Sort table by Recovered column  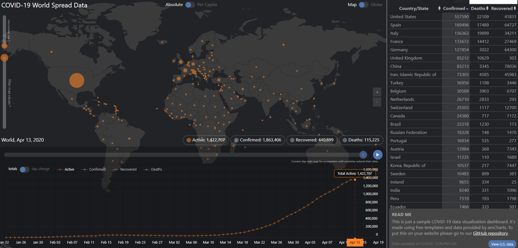503,9
